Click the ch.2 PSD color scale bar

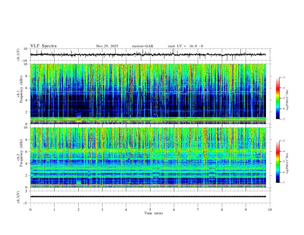point(278,162)
